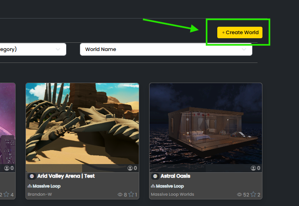This screenshot has width=299, height=206.
Task: Click globe icon beside Astral Oasis
Action: coord(155,176)
